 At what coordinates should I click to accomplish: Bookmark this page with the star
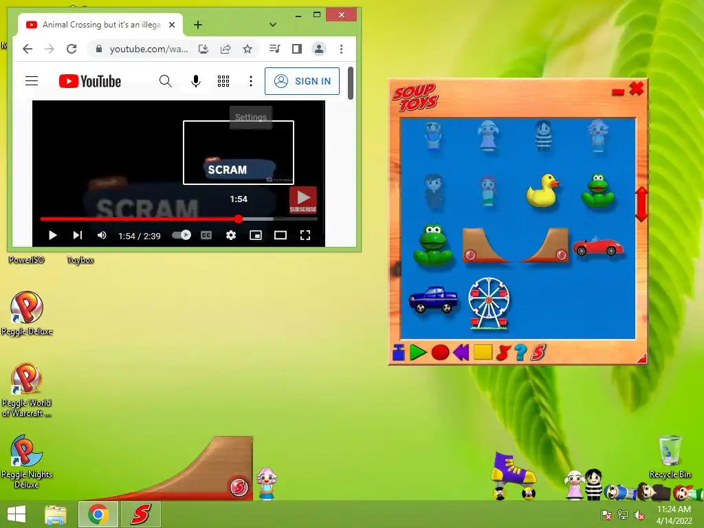247,49
